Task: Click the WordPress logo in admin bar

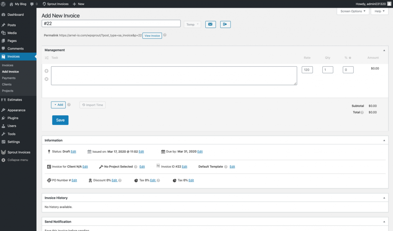Action: click(3, 4)
